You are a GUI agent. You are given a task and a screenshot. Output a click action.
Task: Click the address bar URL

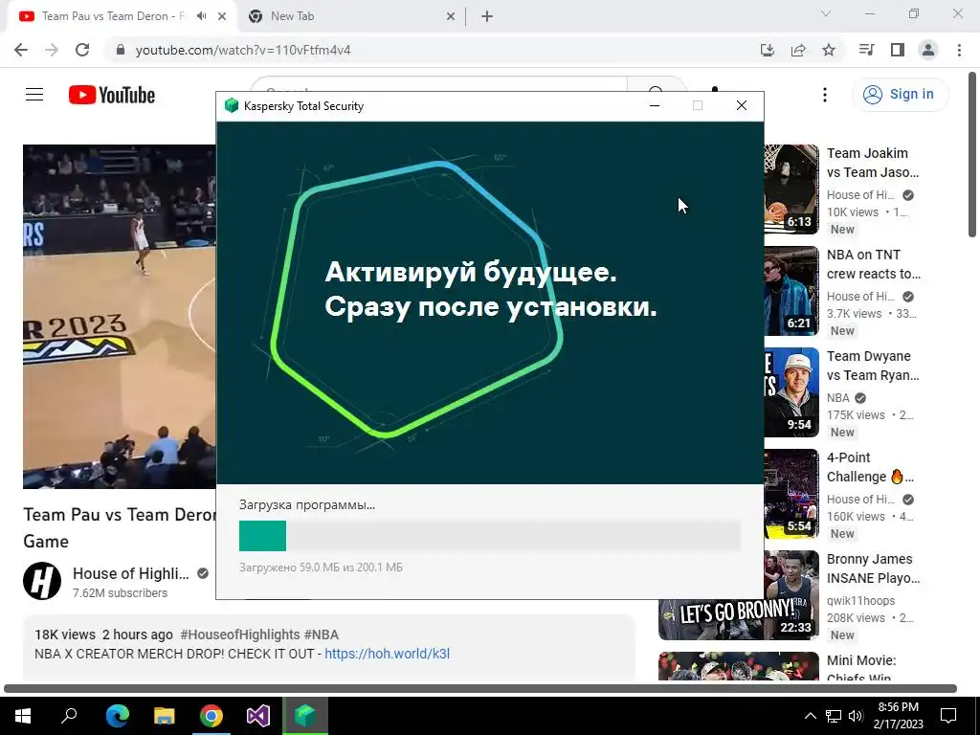point(243,50)
